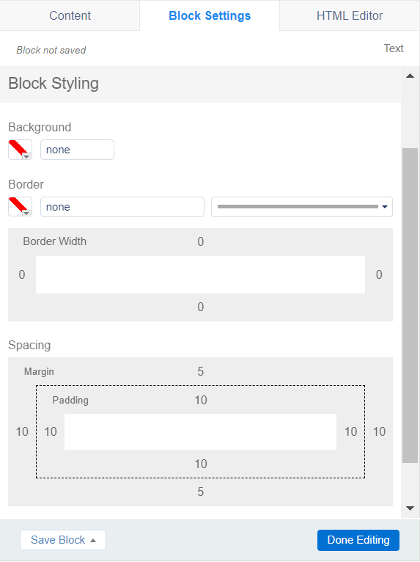Edit the right margin value
Screen dimensions: 420x562
(x=379, y=431)
